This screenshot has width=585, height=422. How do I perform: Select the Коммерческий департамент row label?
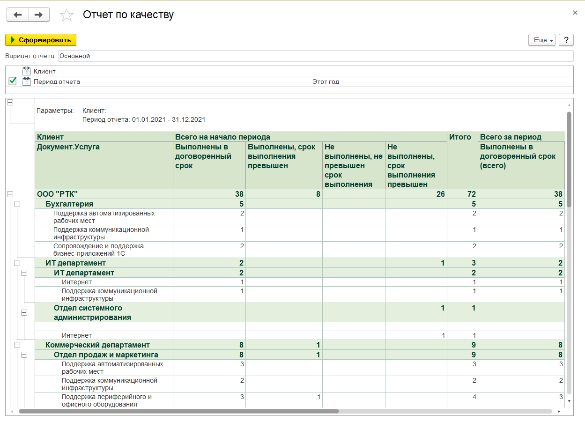[97, 345]
